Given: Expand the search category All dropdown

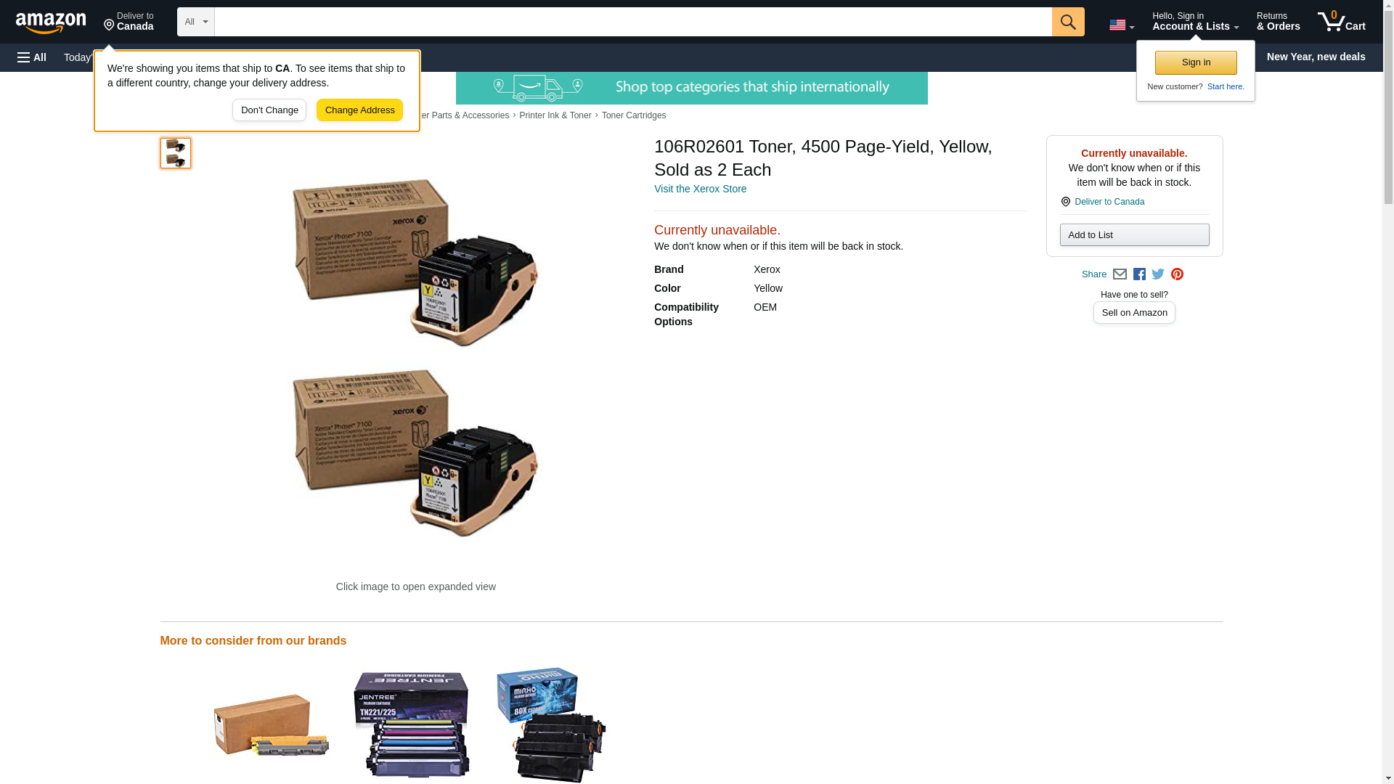Looking at the screenshot, I should pyautogui.click(x=196, y=22).
